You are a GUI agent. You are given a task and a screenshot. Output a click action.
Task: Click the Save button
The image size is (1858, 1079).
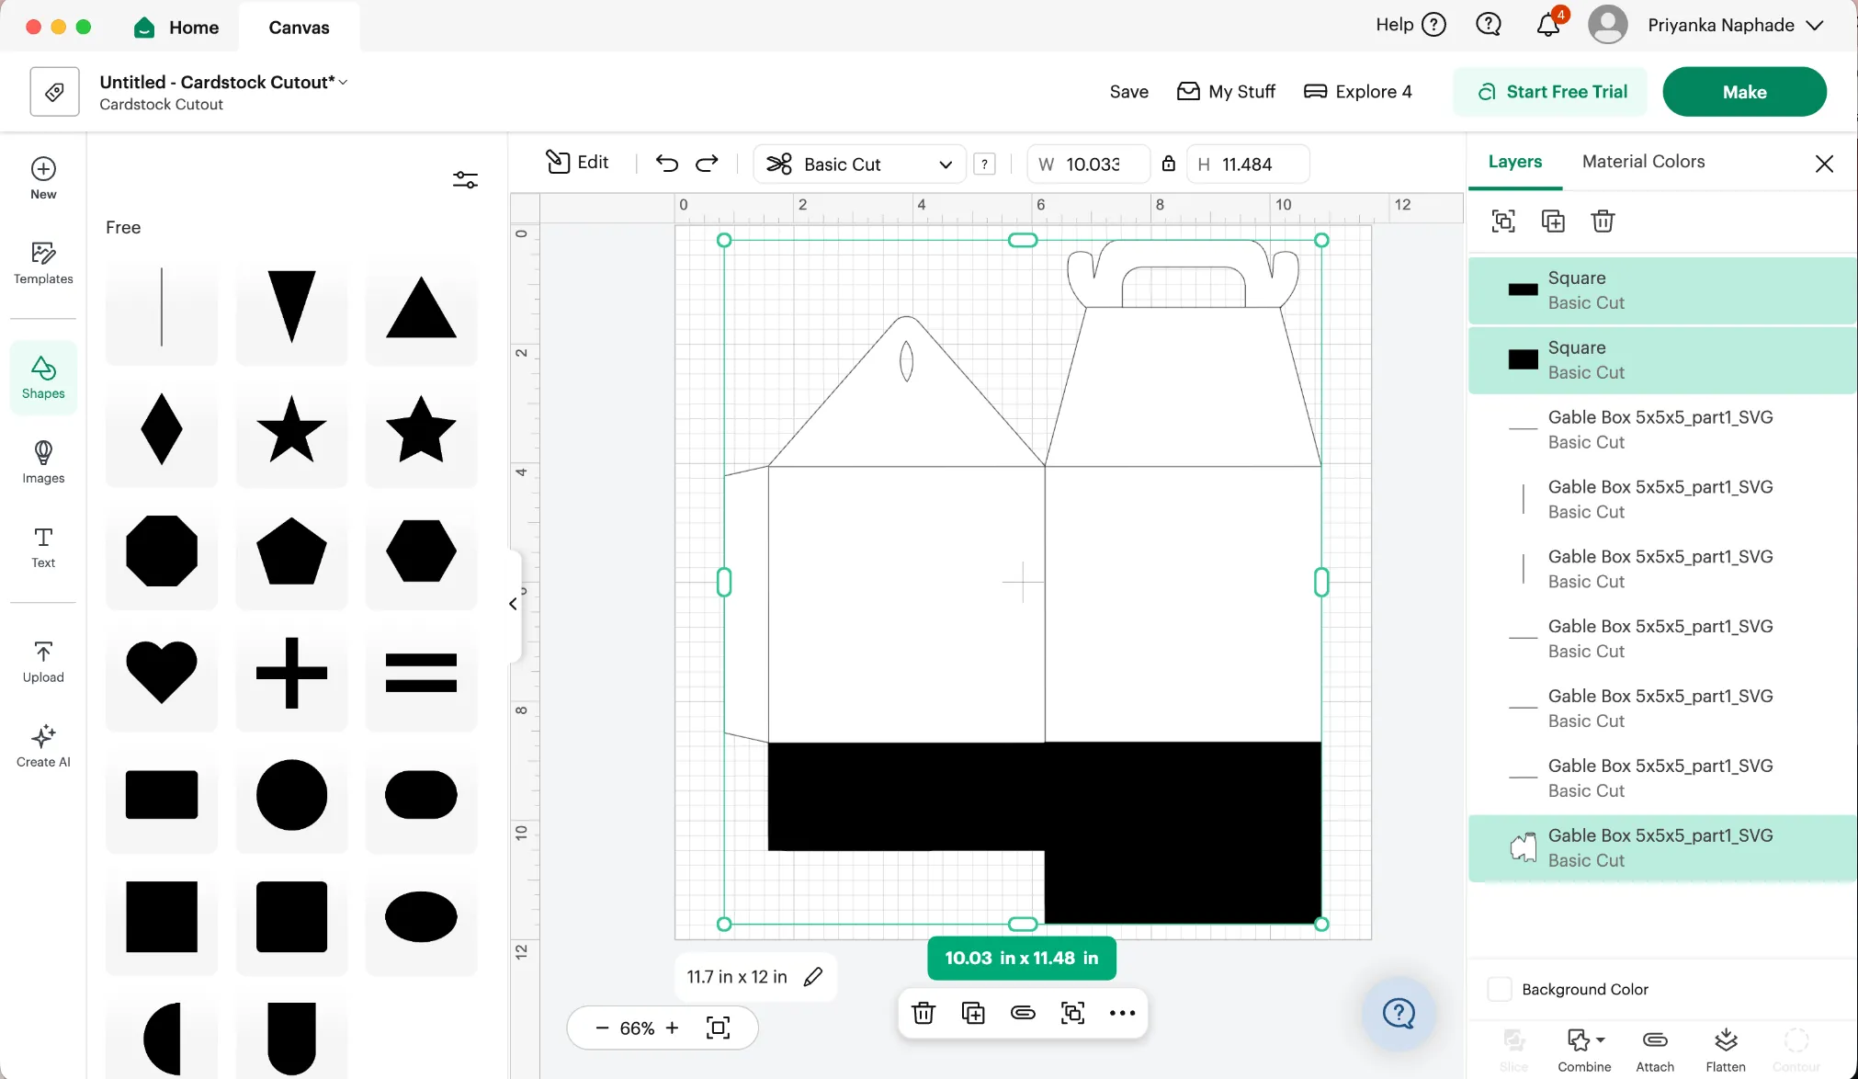(1128, 92)
